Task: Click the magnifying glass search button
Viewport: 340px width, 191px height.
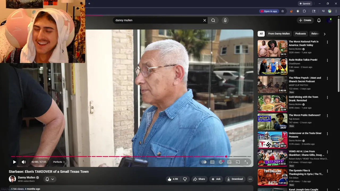Action: coord(213,20)
